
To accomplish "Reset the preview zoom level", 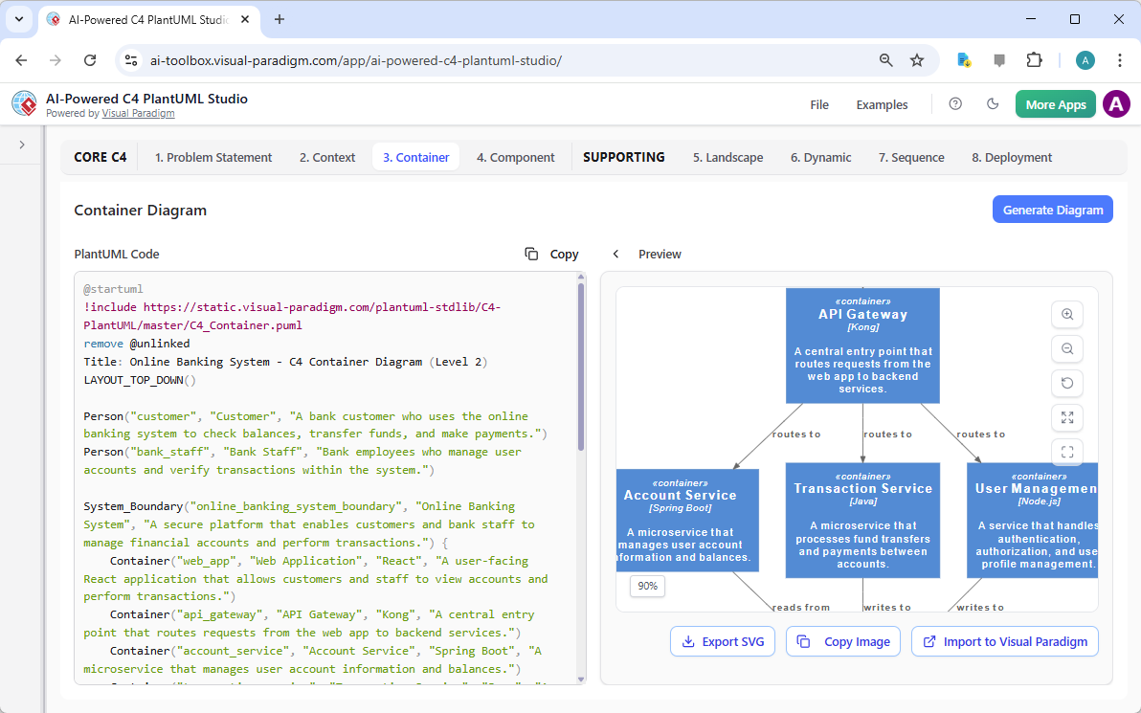I will tap(1067, 383).
